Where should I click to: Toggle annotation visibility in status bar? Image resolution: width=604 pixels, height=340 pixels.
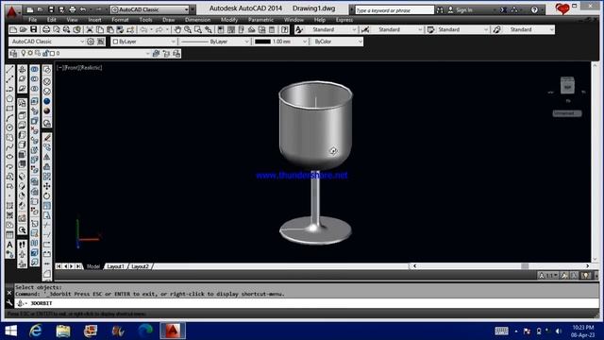[564, 275]
